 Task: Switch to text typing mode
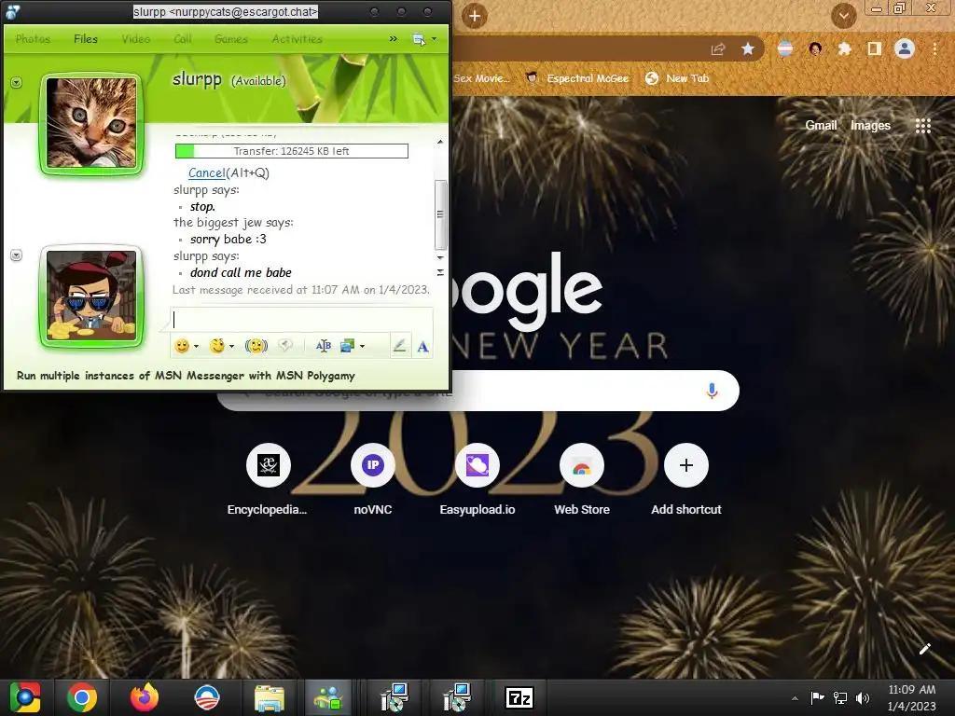click(x=422, y=347)
